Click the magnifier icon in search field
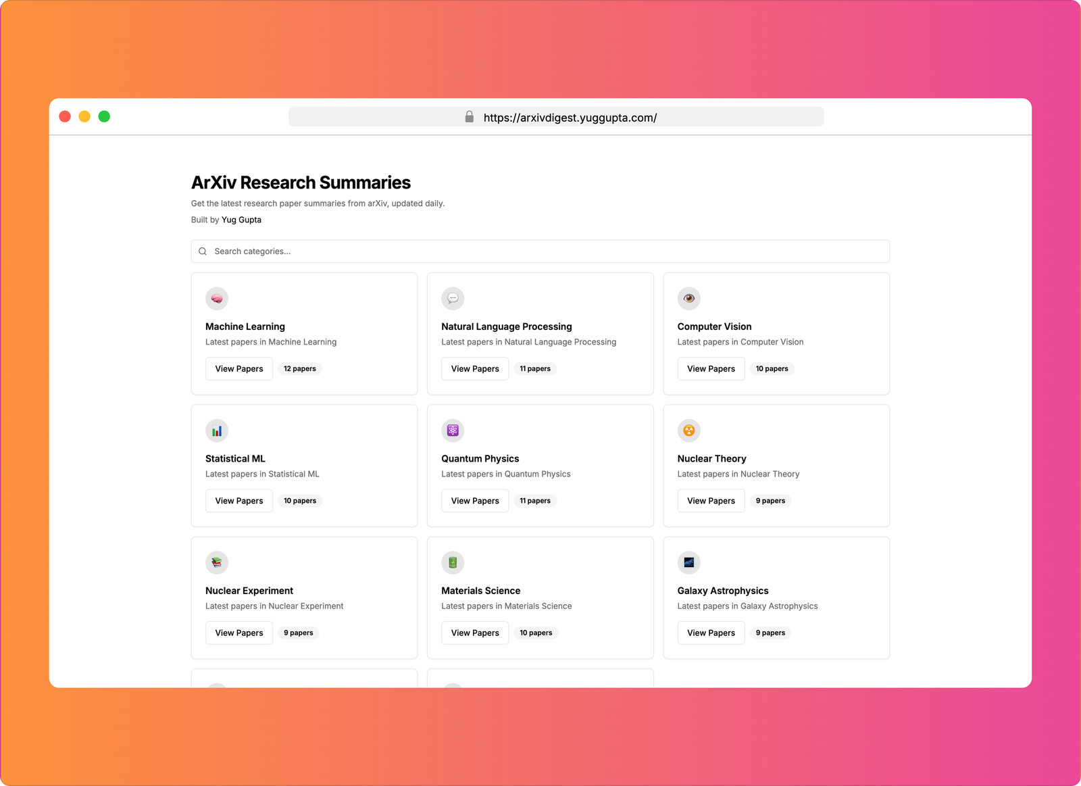The width and height of the screenshot is (1081, 786). [x=203, y=251]
